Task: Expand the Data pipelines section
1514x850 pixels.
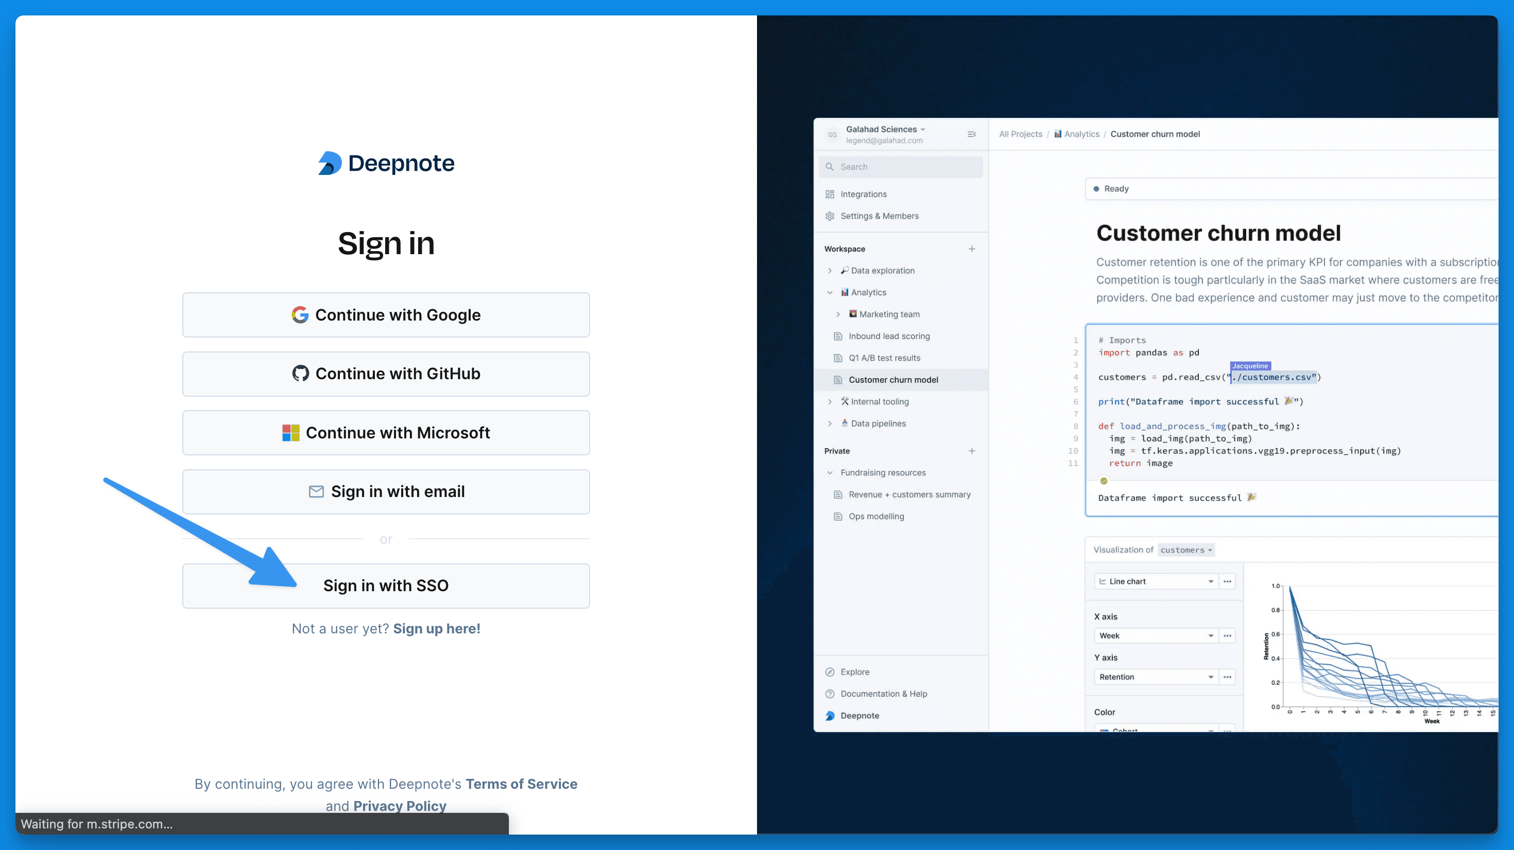Action: coord(829,424)
